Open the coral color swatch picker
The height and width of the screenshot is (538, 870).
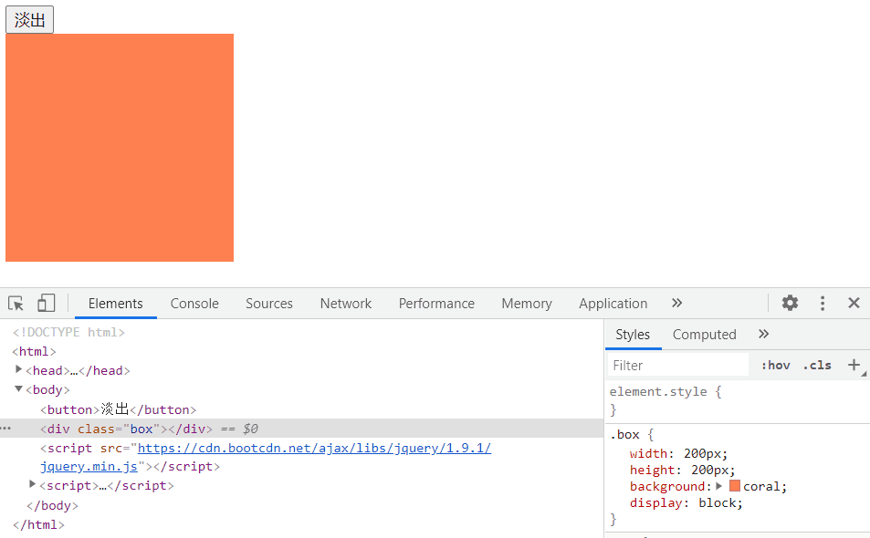click(x=734, y=486)
